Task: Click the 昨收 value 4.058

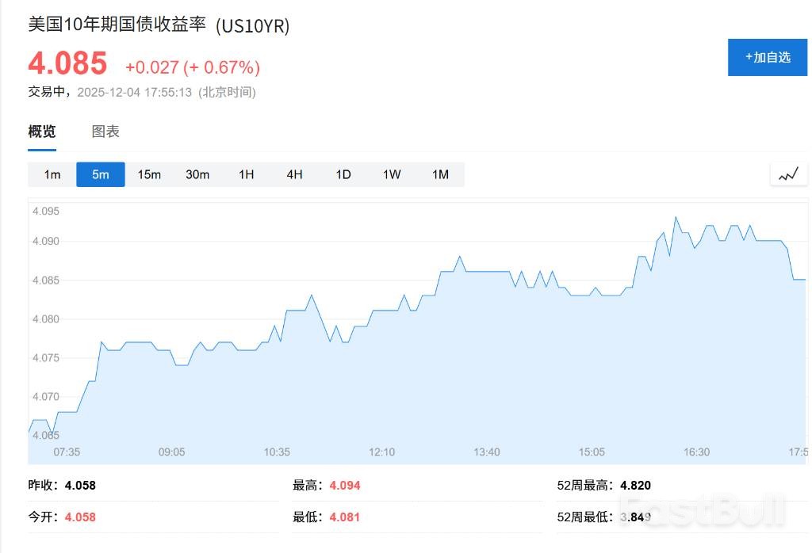Action: (80, 485)
